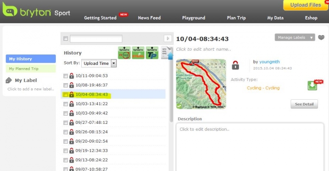
Task: Open Plan Trip page
Action: click(236, 18)
